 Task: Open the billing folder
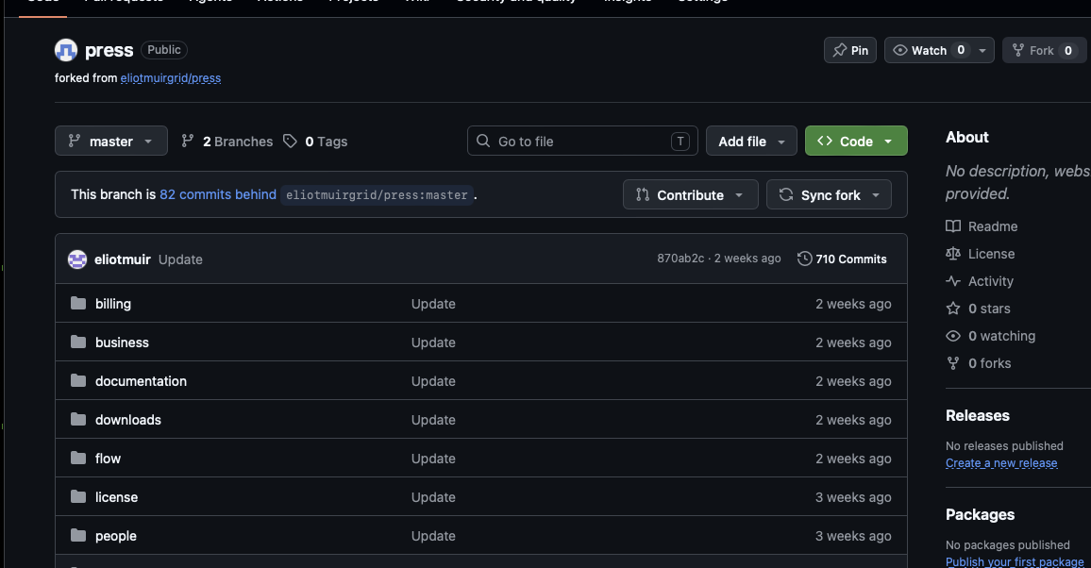(112, 304)
